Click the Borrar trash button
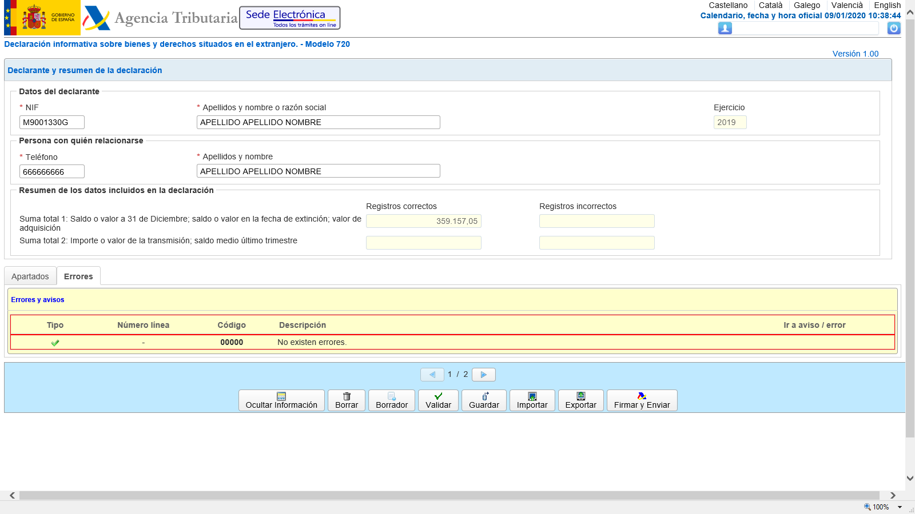Screen dimensions: 915x514 click(347, 400)
